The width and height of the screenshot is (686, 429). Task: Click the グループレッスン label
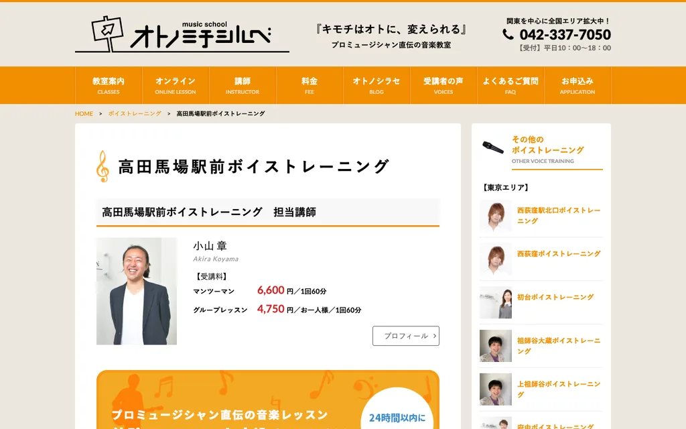coord(220,310)
